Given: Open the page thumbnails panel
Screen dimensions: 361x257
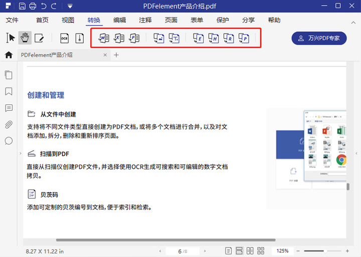Looking at the screenshot, I should coord(9,75).
